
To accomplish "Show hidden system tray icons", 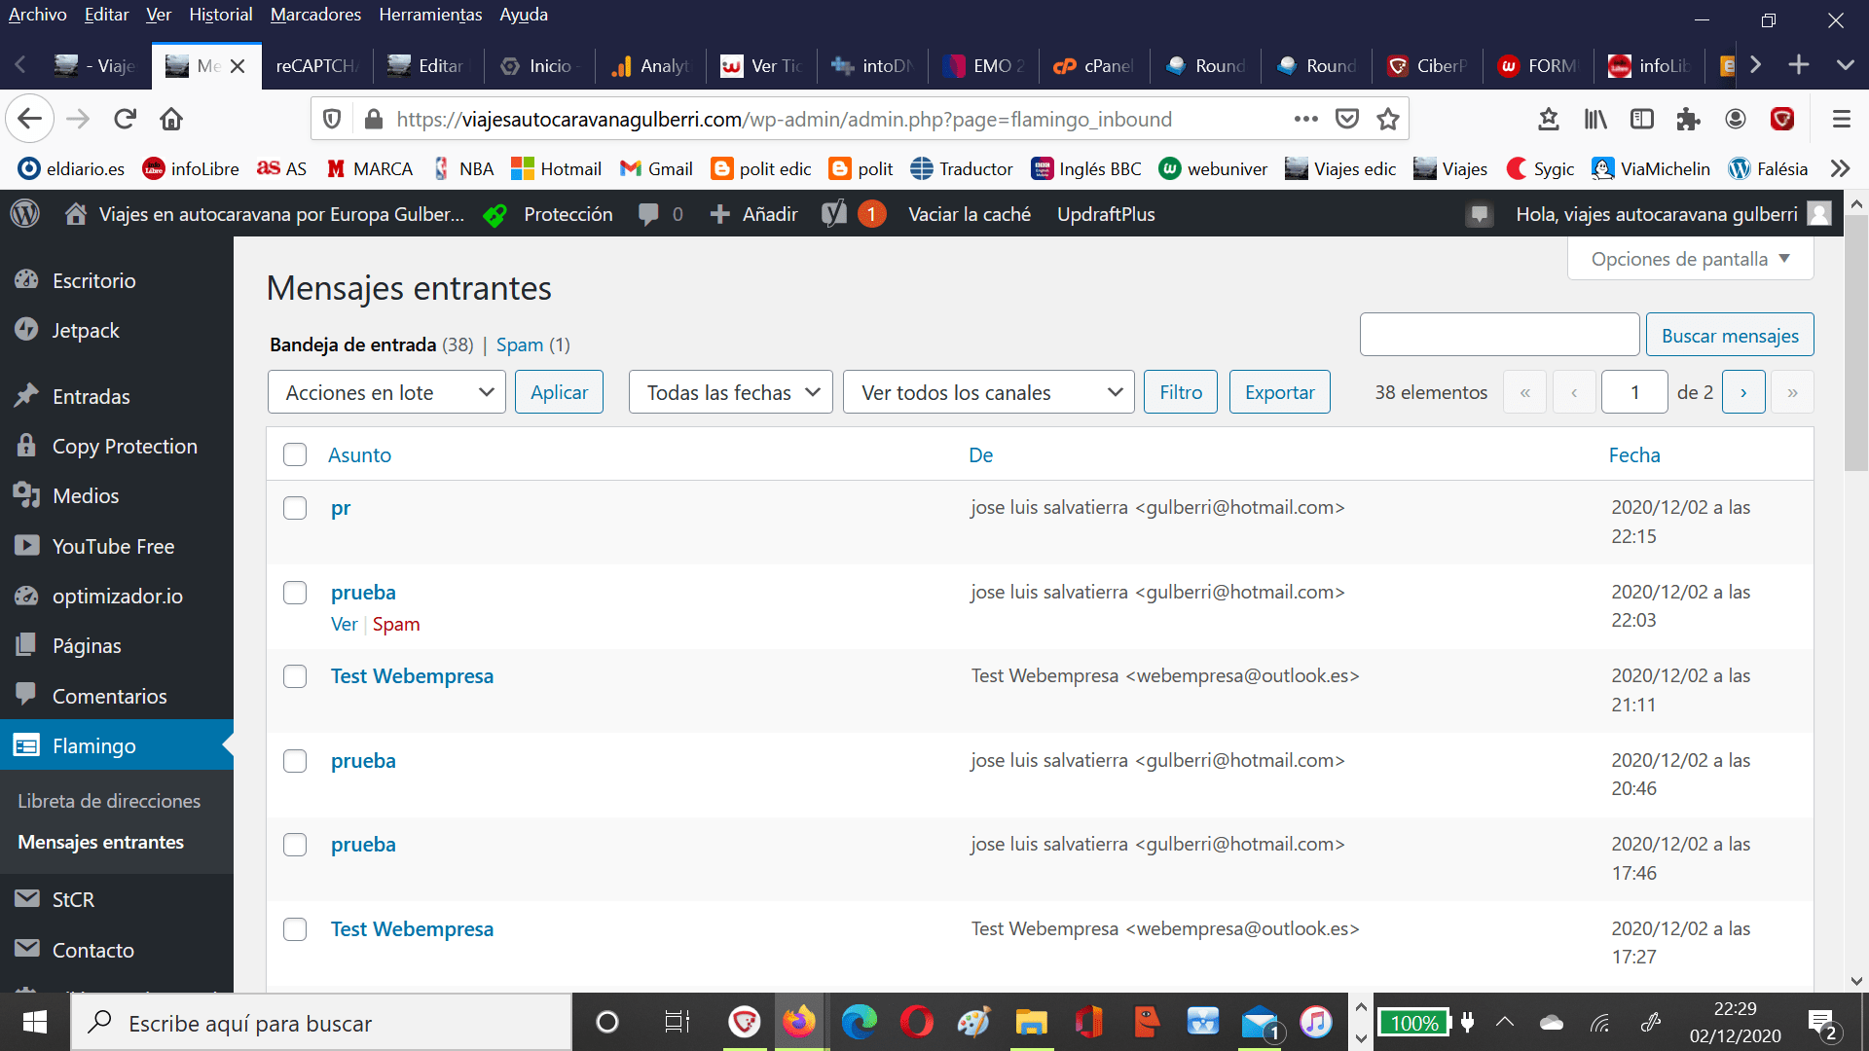I will coord(1505,1022).
